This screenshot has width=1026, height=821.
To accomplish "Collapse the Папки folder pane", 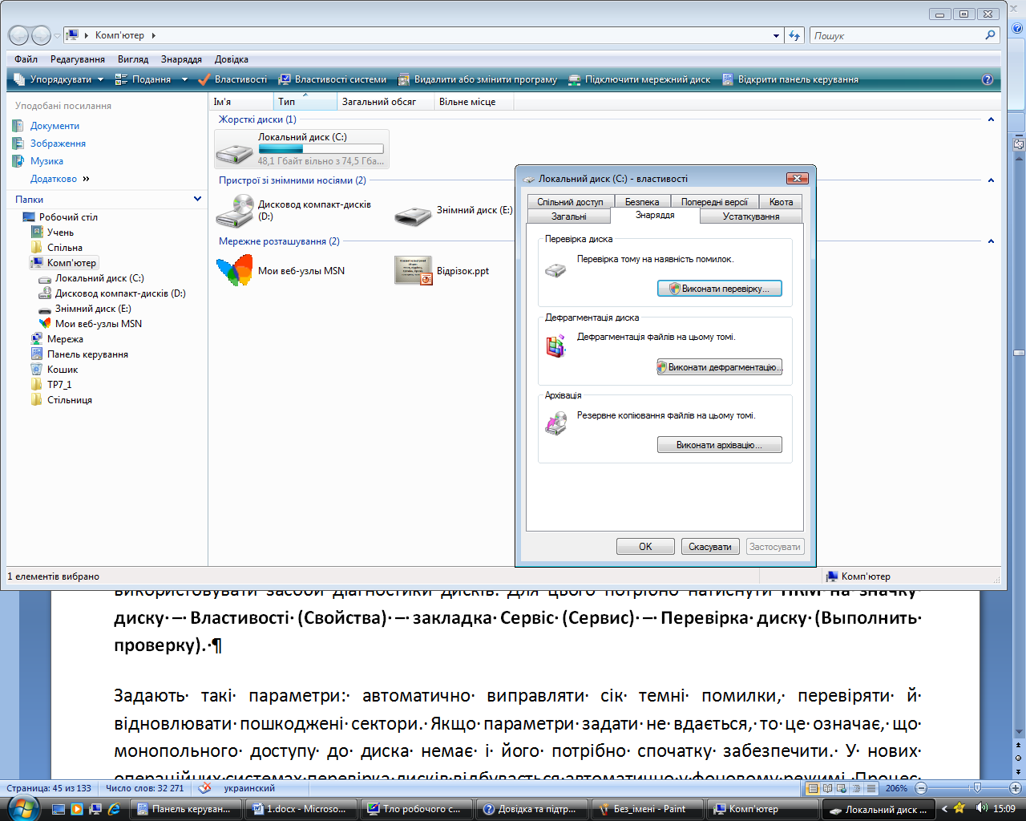I will [197, 199].
